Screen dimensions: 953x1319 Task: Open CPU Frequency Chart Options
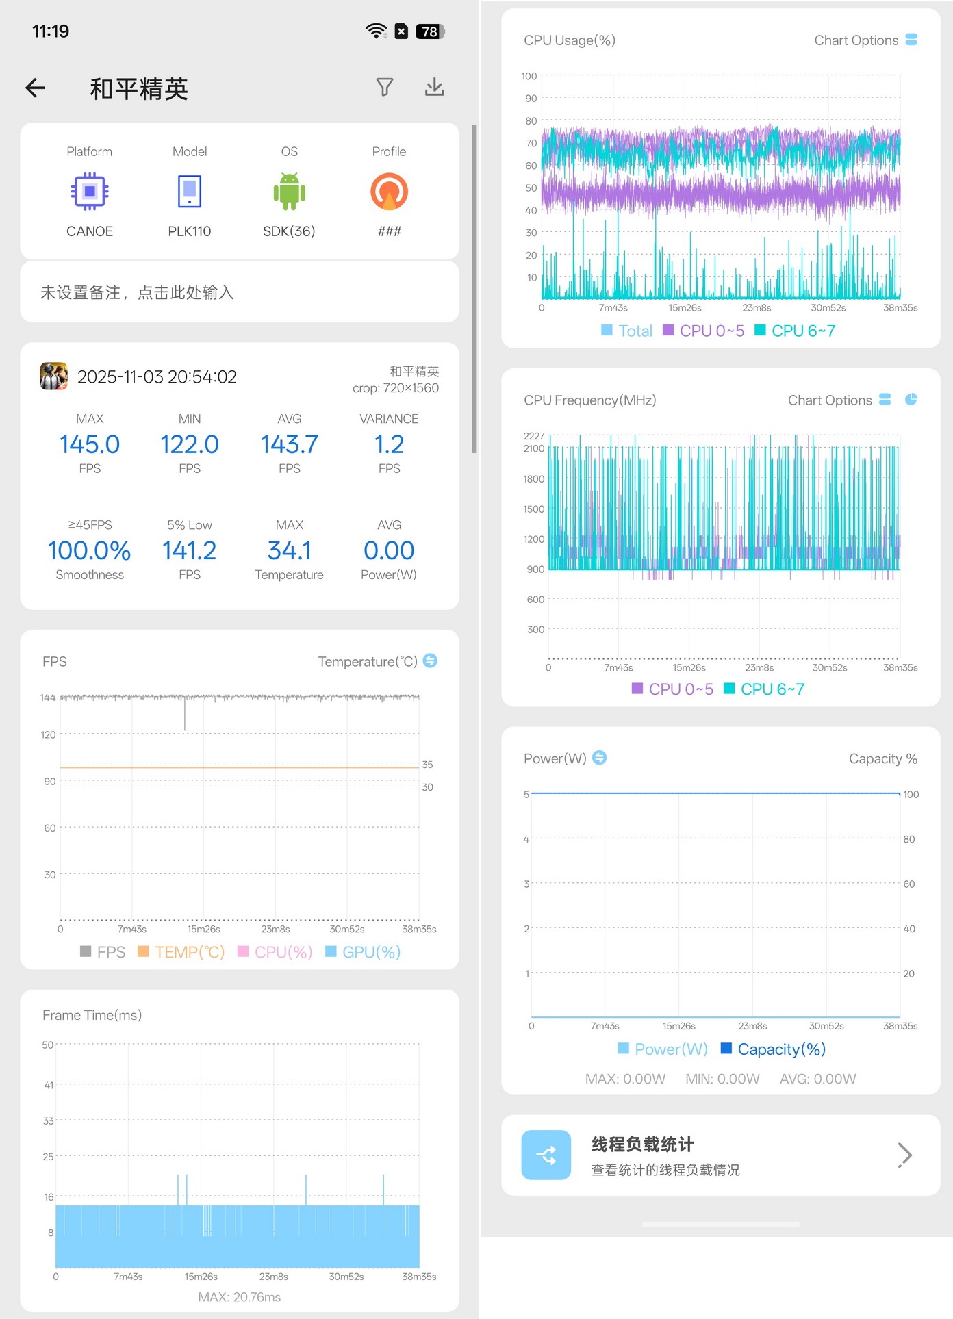click(839, 400)
